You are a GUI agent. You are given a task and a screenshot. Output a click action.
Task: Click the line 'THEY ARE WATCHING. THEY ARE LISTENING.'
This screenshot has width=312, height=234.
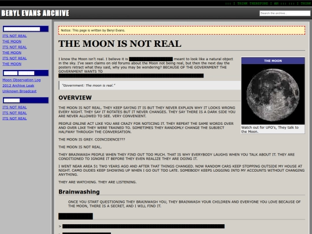click(x=98, y=182)
